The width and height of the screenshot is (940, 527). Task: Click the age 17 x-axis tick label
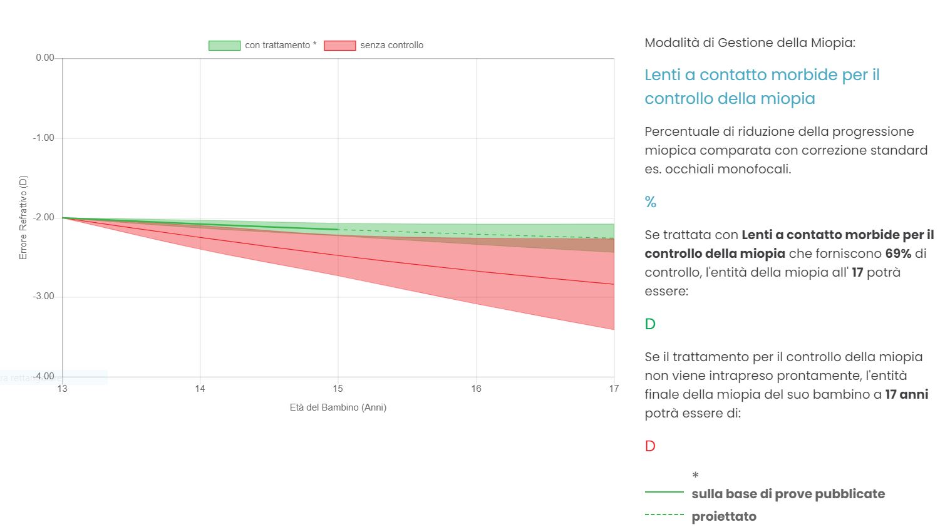(614, 389)
